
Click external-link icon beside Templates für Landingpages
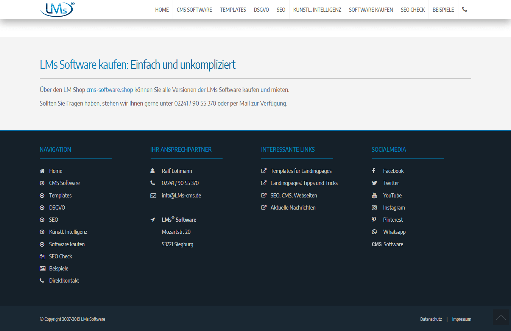click(x=264, y=171)
